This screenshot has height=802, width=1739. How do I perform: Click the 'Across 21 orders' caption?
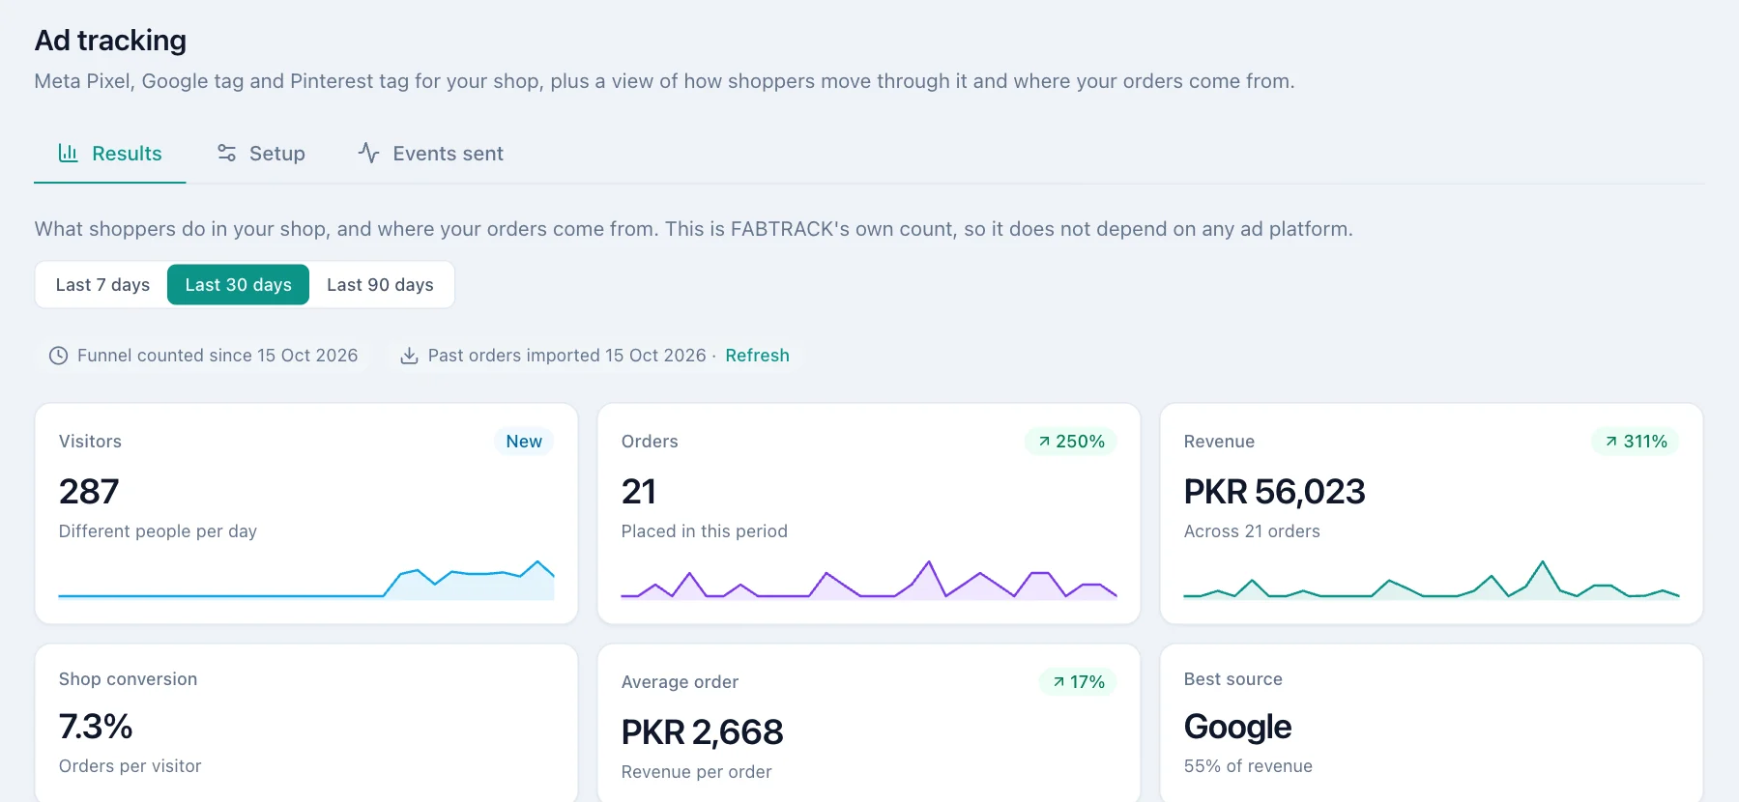tap(1252, 531)
